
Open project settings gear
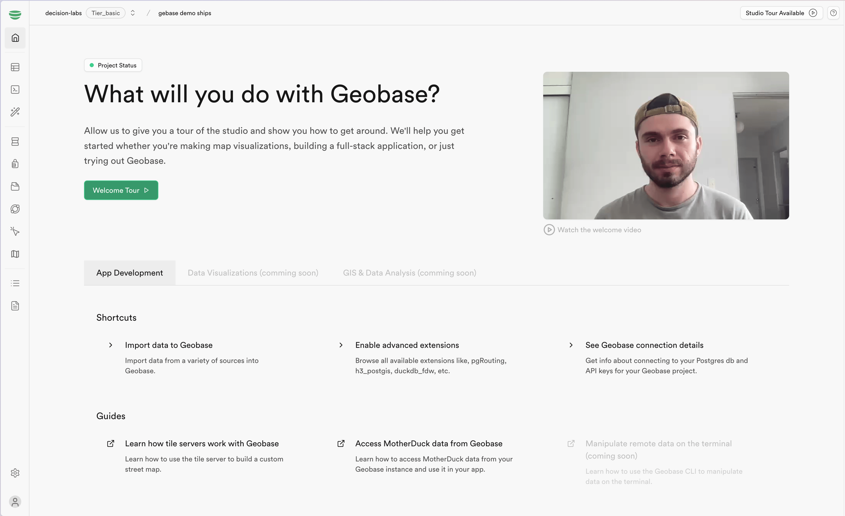pos(15,473)
